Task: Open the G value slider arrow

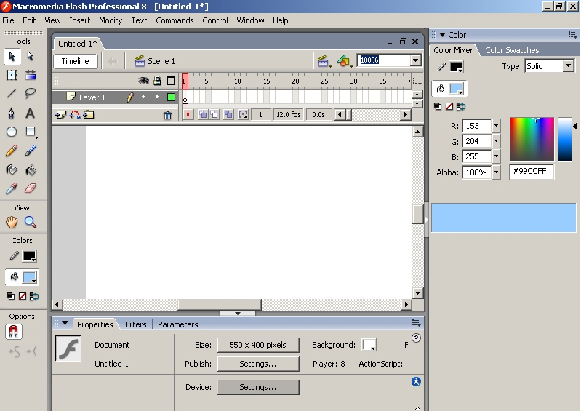Action: point(496,141)
